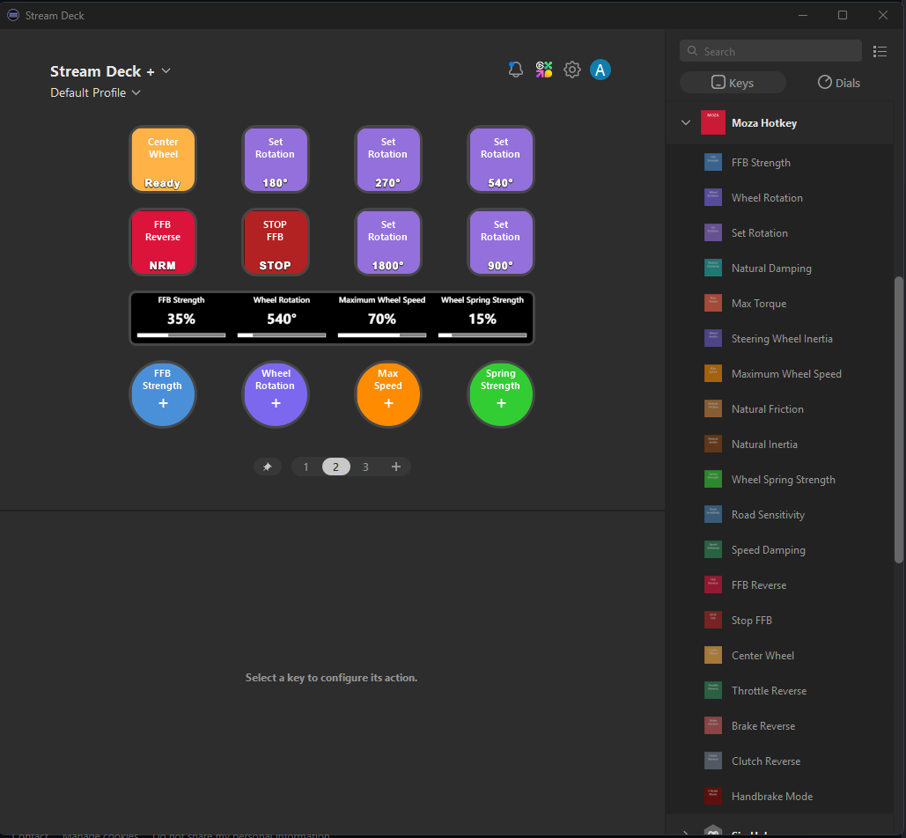This screenshot has width=906, height=838.
Task: Select the Set Rotation 900° key
Action: [500, 242]
